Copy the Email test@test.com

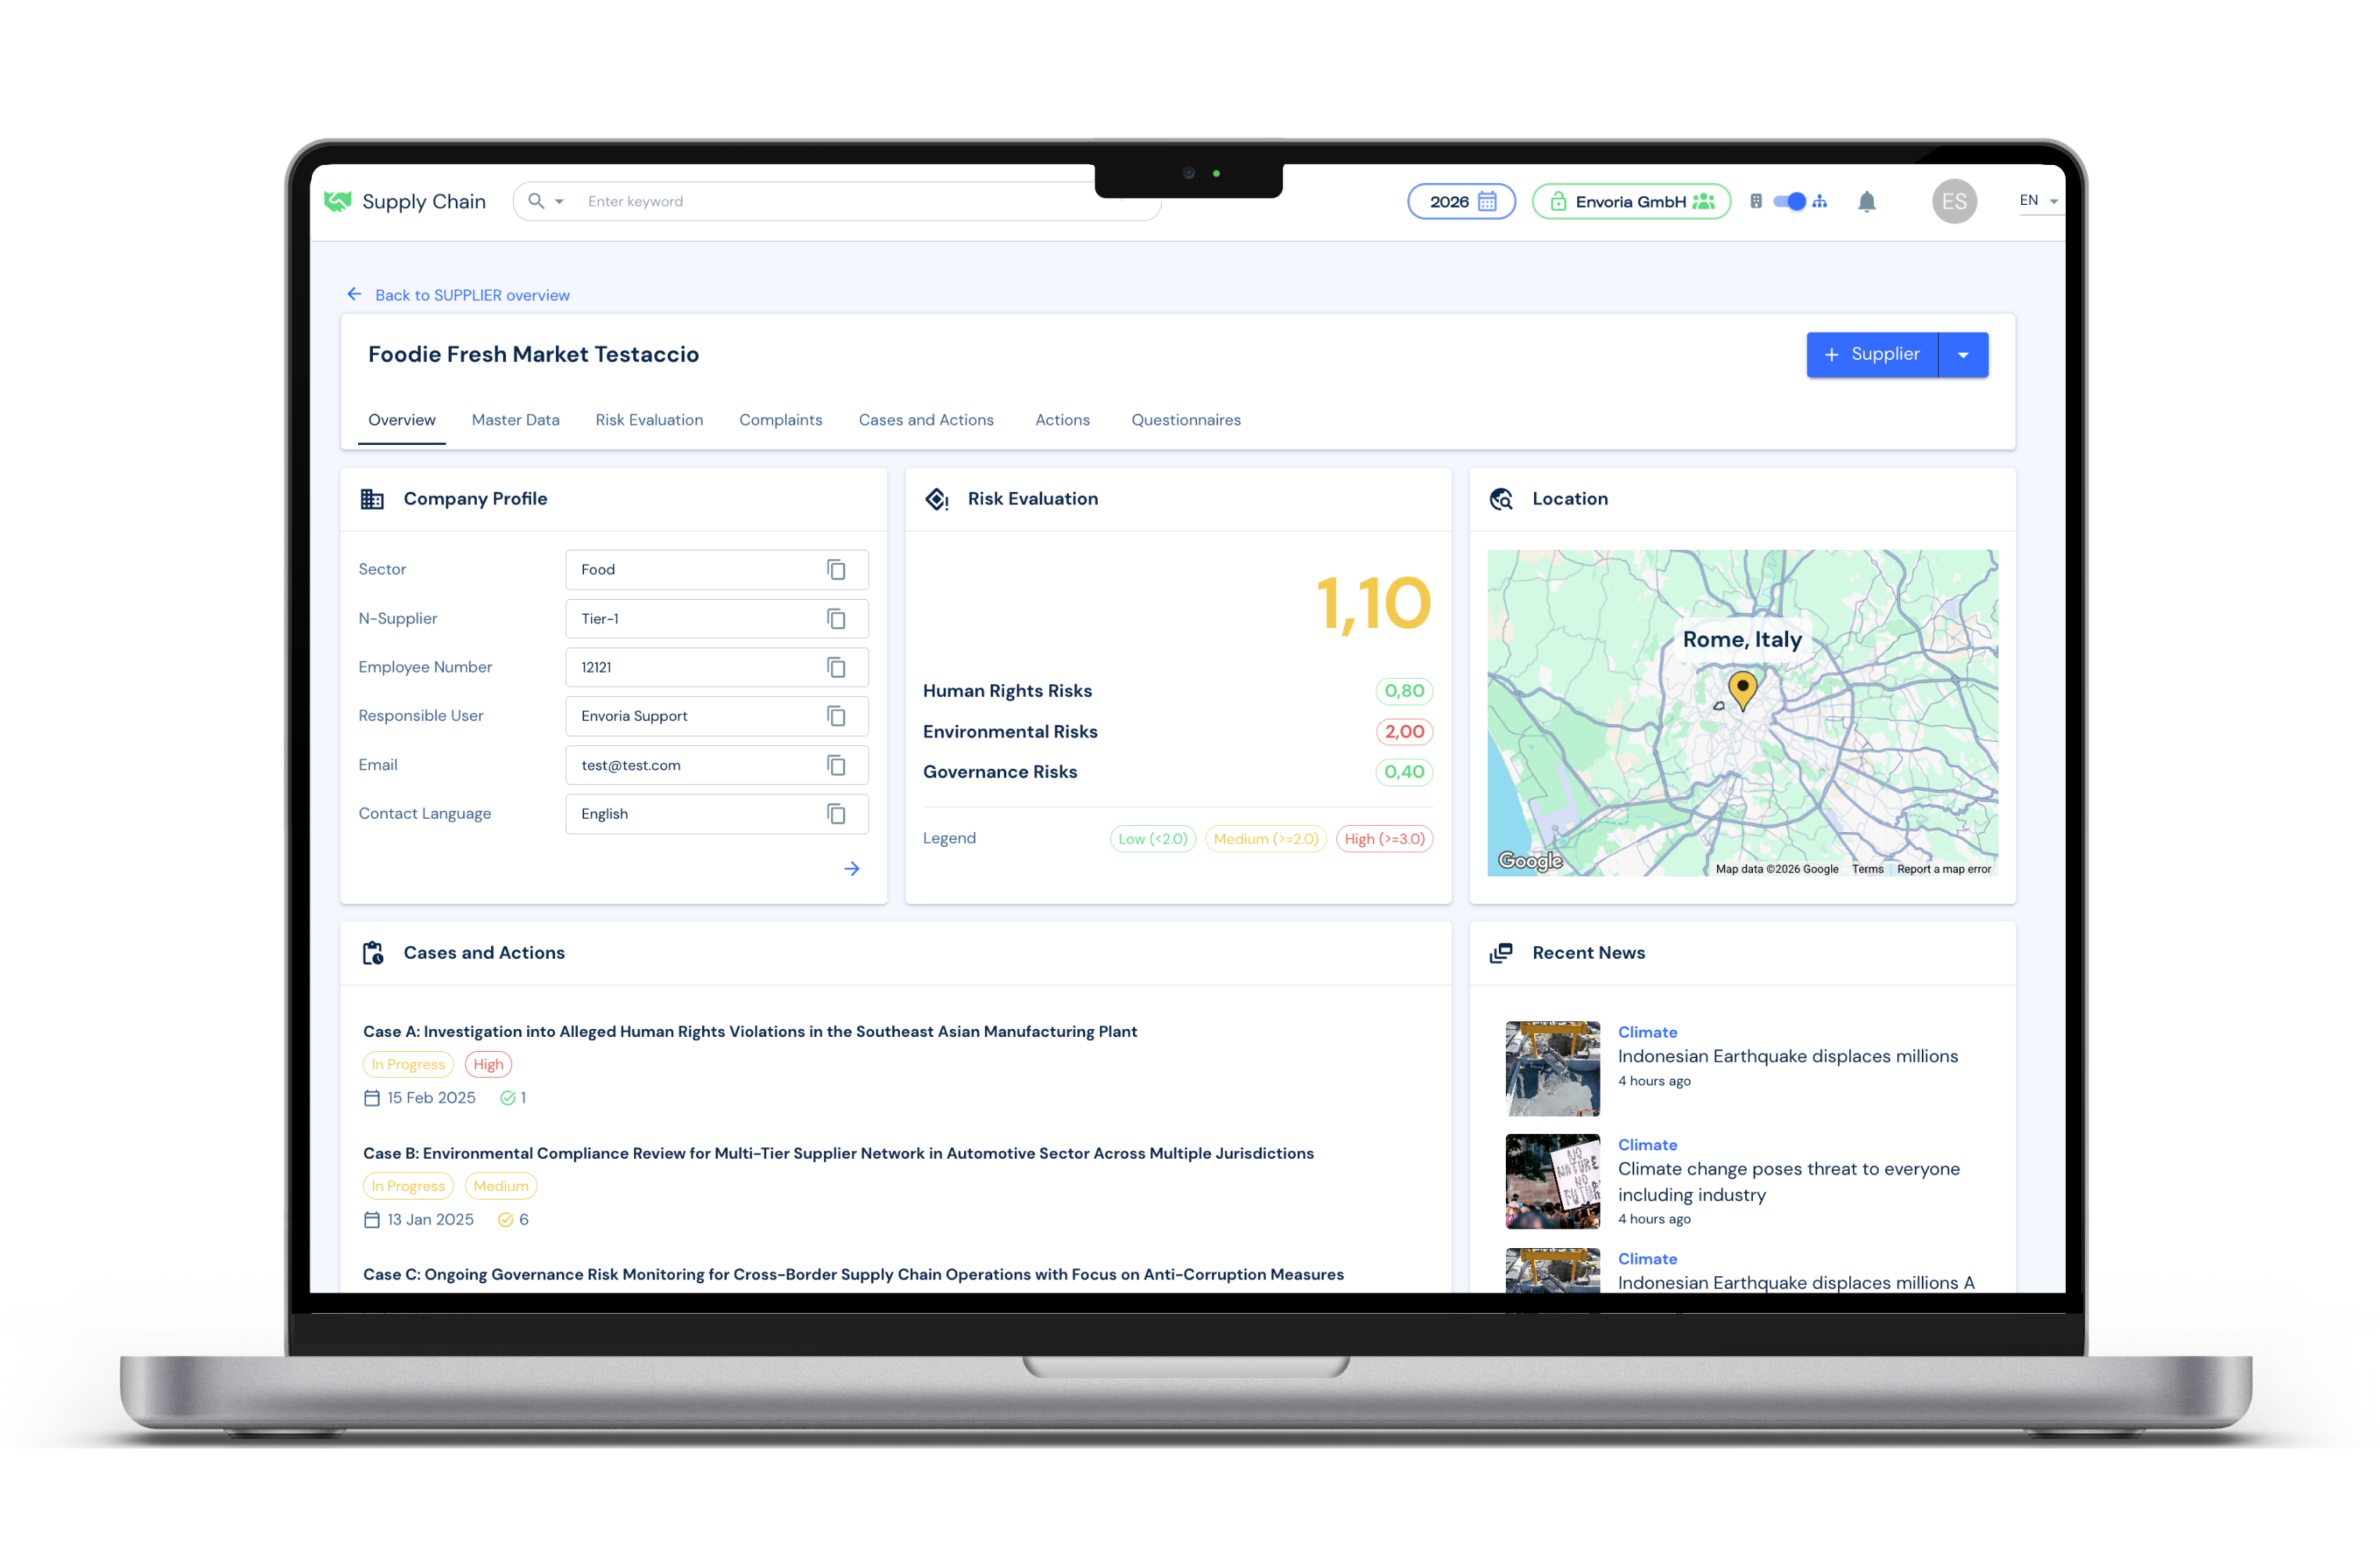coord(837,765)
